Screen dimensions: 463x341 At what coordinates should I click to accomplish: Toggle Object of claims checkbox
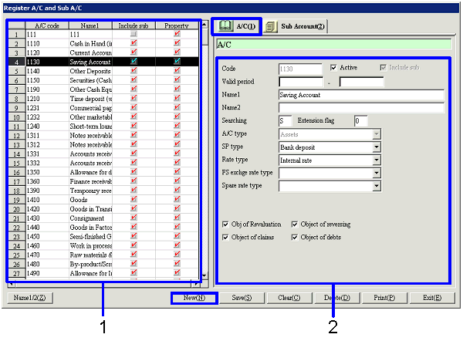[225, 237]
